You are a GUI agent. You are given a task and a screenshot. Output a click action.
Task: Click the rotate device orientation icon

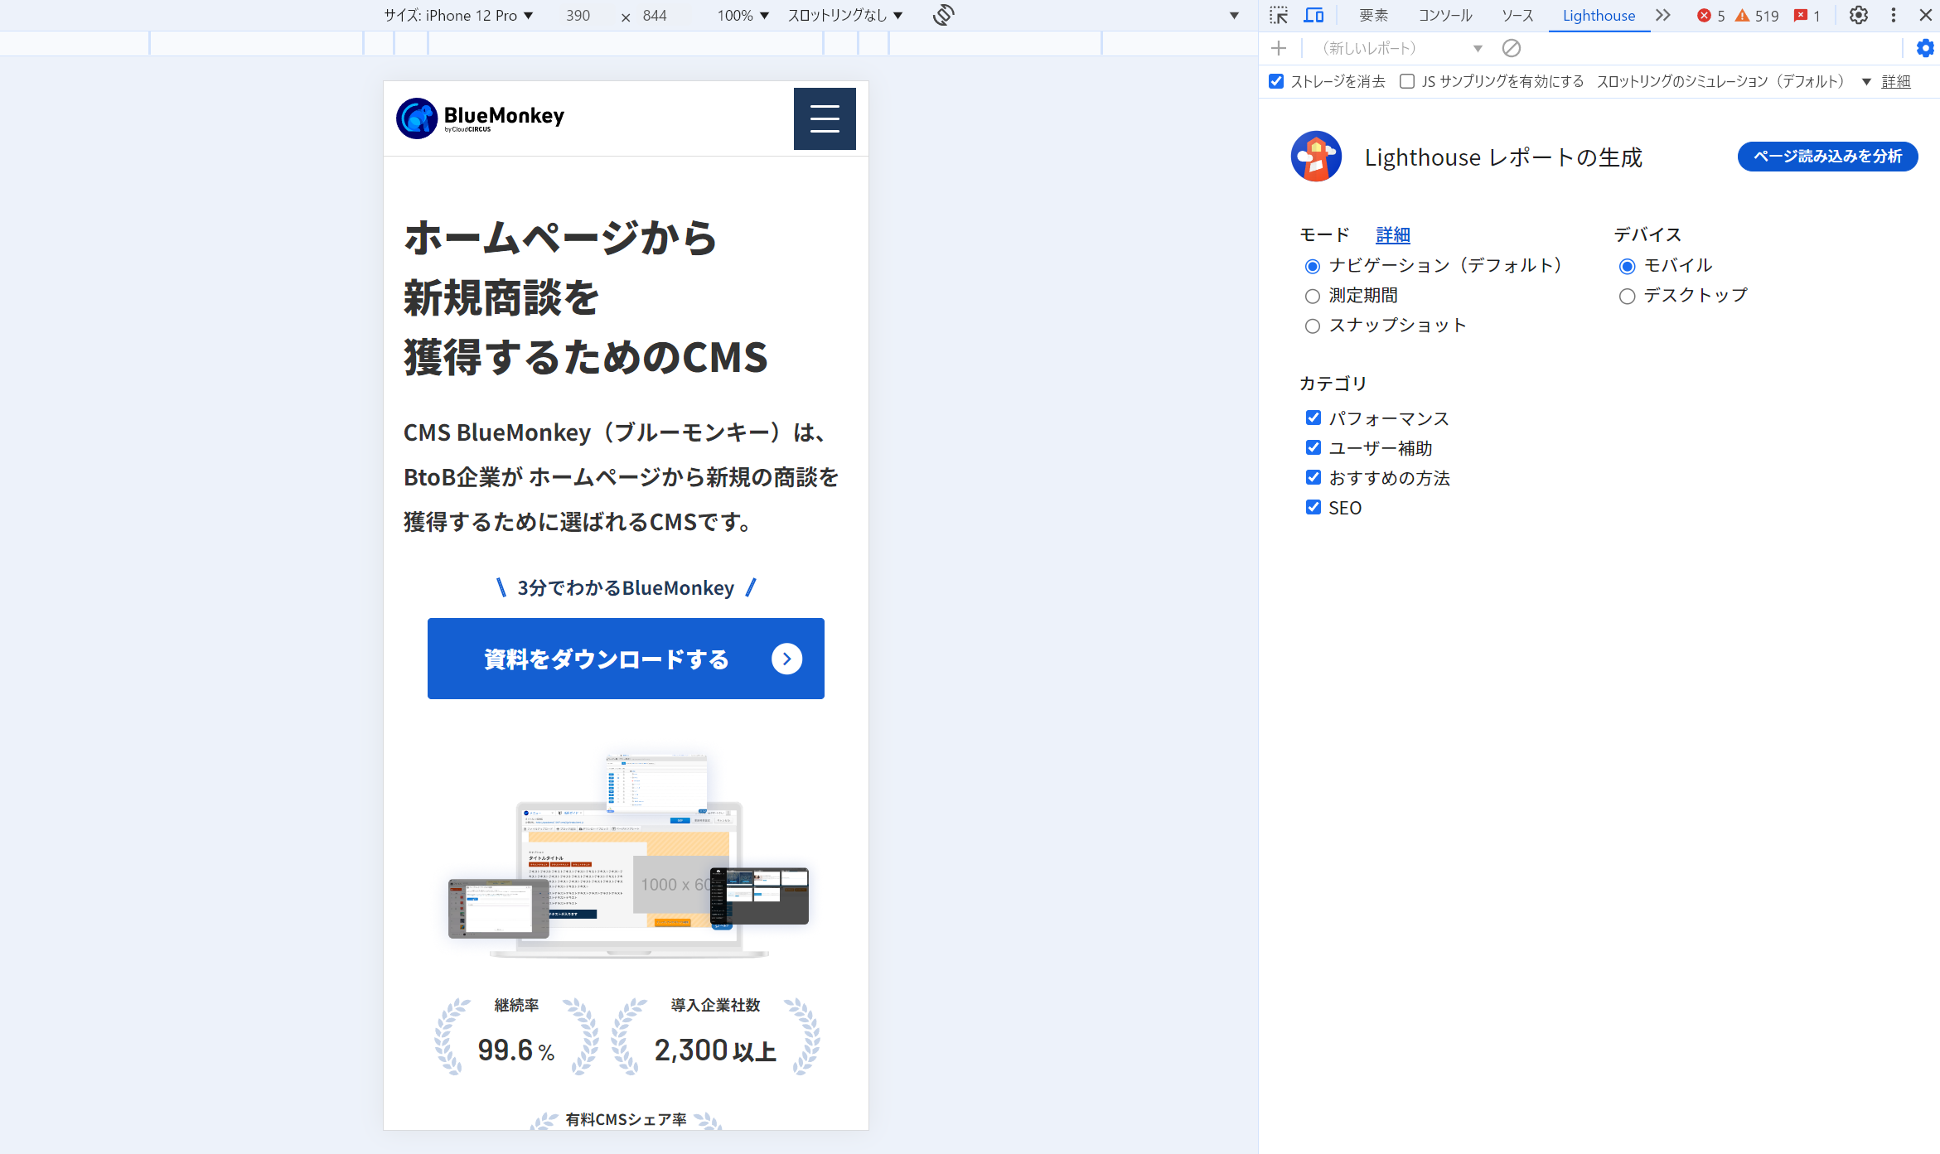944,15
